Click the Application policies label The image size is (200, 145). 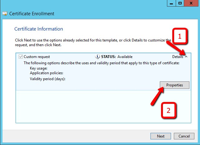click(46, 73)
